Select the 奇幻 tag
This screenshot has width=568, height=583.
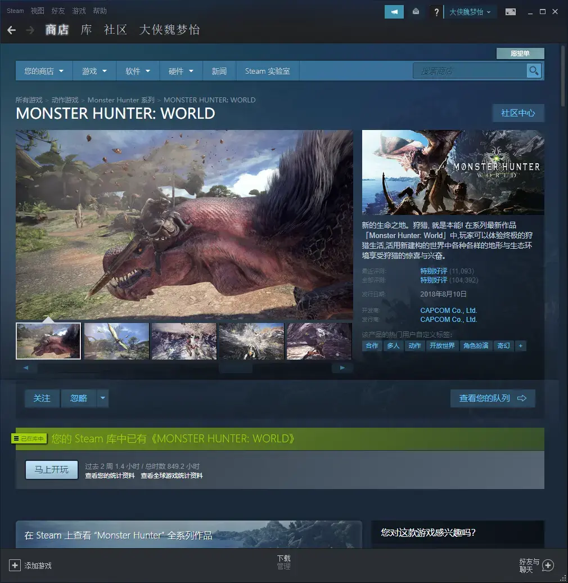click(503, 346)
